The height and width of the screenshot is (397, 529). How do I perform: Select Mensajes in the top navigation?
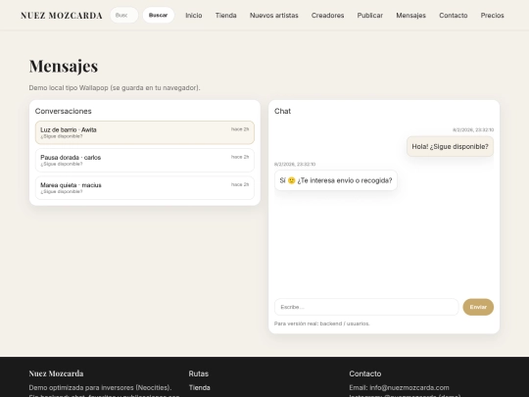[x=410, y=16]
